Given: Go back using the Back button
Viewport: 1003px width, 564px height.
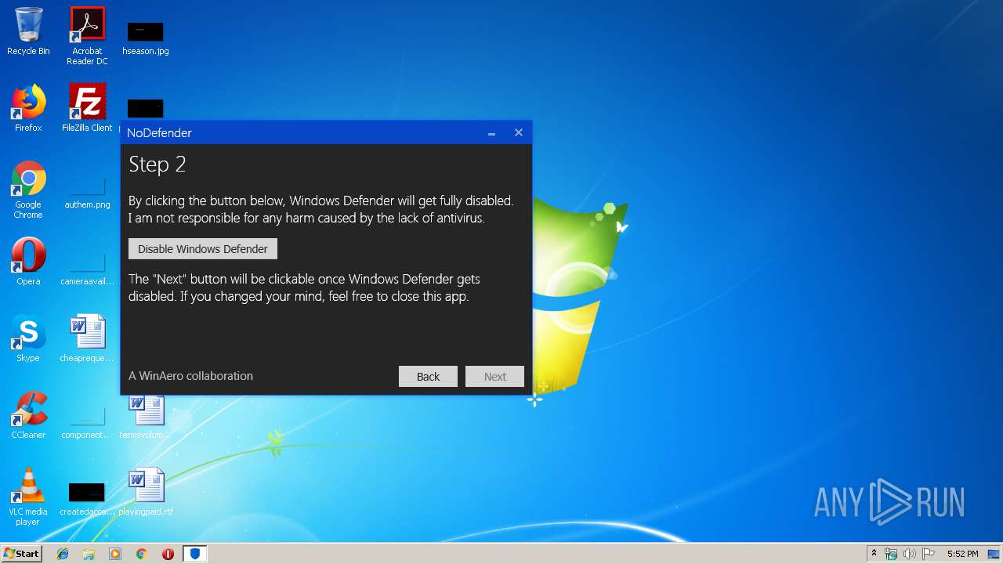Looking at the screenshot, I should [x=428, y=377].
